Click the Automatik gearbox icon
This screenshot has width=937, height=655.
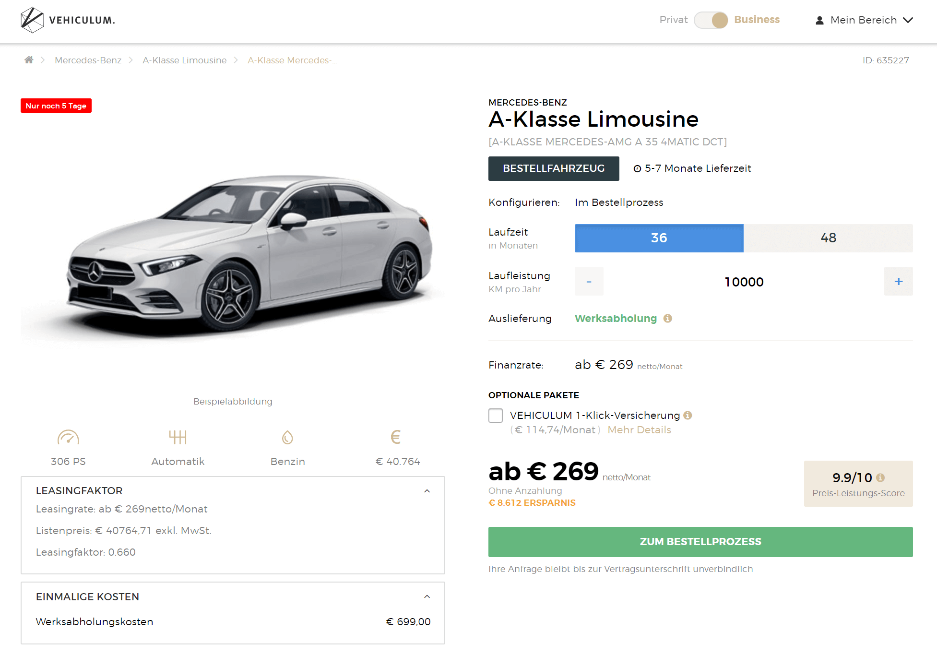pyautogui.click(x=178, y=437)
